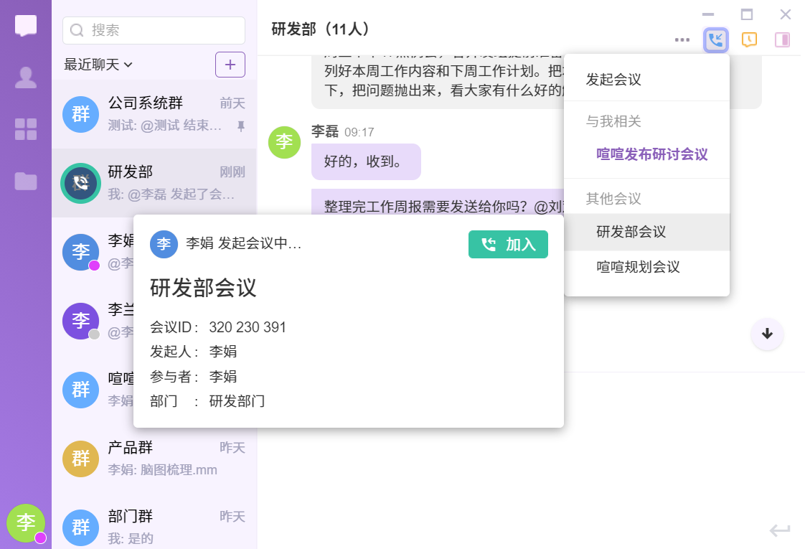Viewport: 805px width, 549px height.
Task: Select 喧喧发布研讨会议 in the menu
Action: 651,154
